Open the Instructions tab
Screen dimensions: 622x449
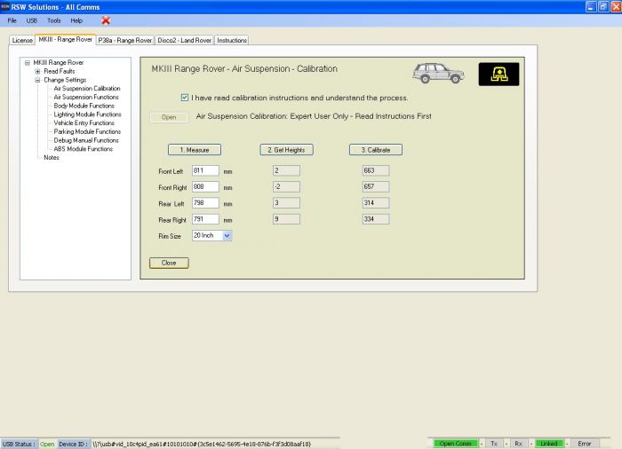coord(232,41)
